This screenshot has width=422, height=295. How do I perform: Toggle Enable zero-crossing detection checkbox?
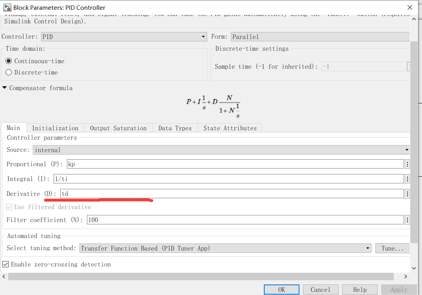point(5,265)
